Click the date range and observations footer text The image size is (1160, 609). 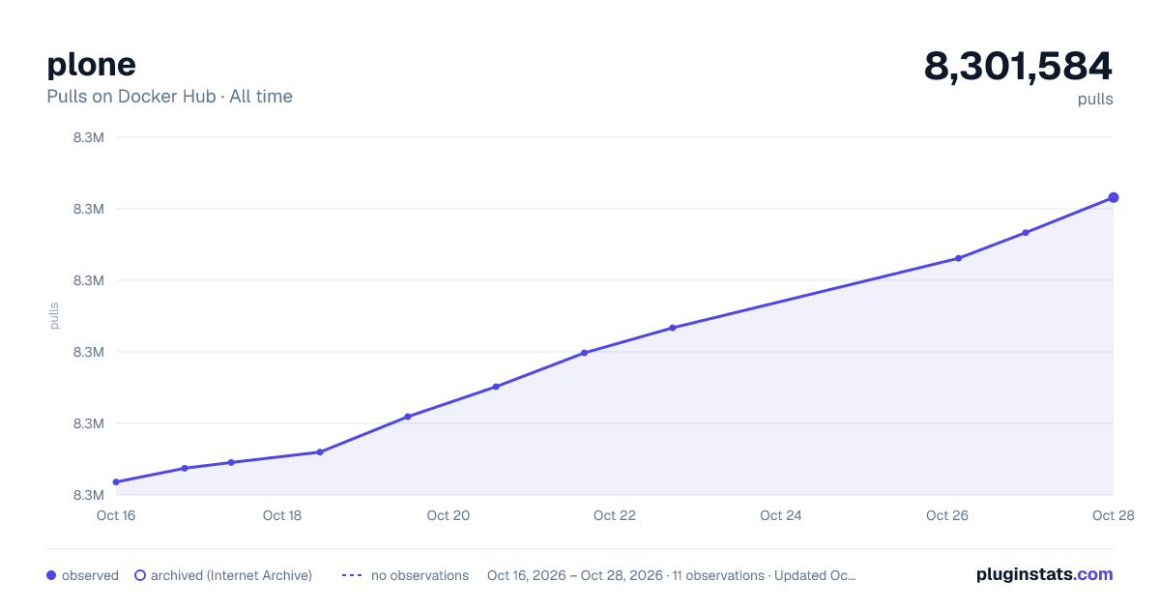coord(672,575)
